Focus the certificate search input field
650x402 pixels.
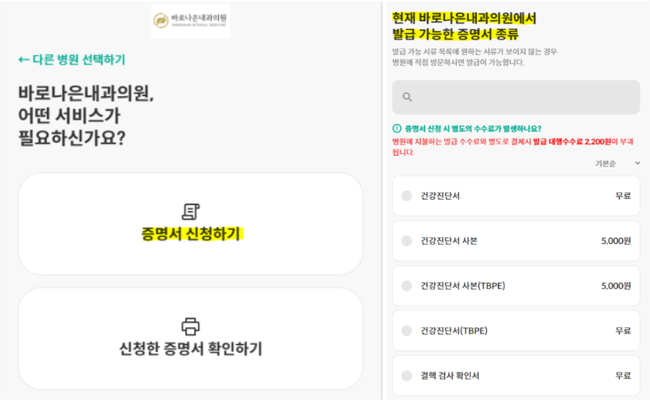tap(516, 97)
